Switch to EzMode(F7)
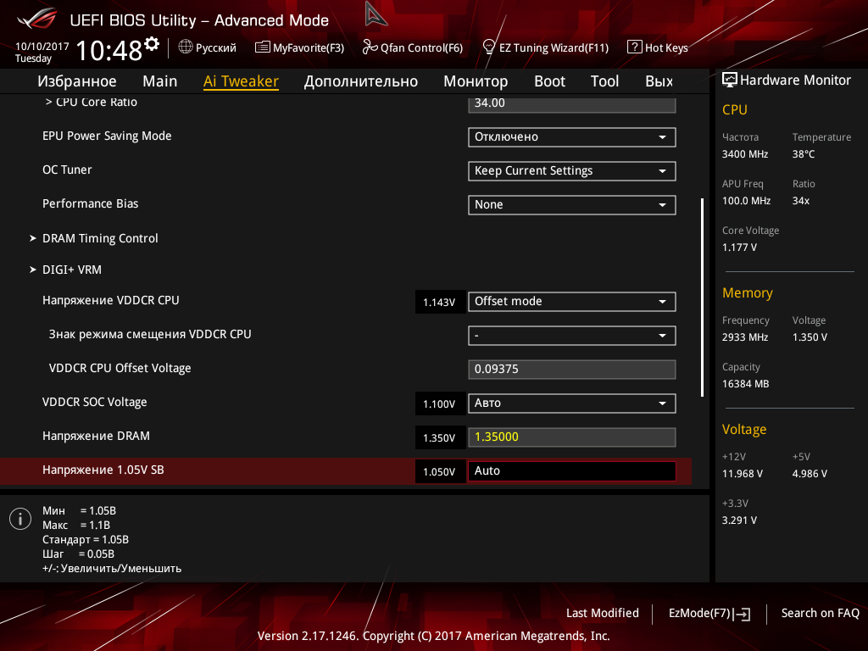Image resolution: width=868 pixels, height=651 pixels. click(x=709, y=614)
